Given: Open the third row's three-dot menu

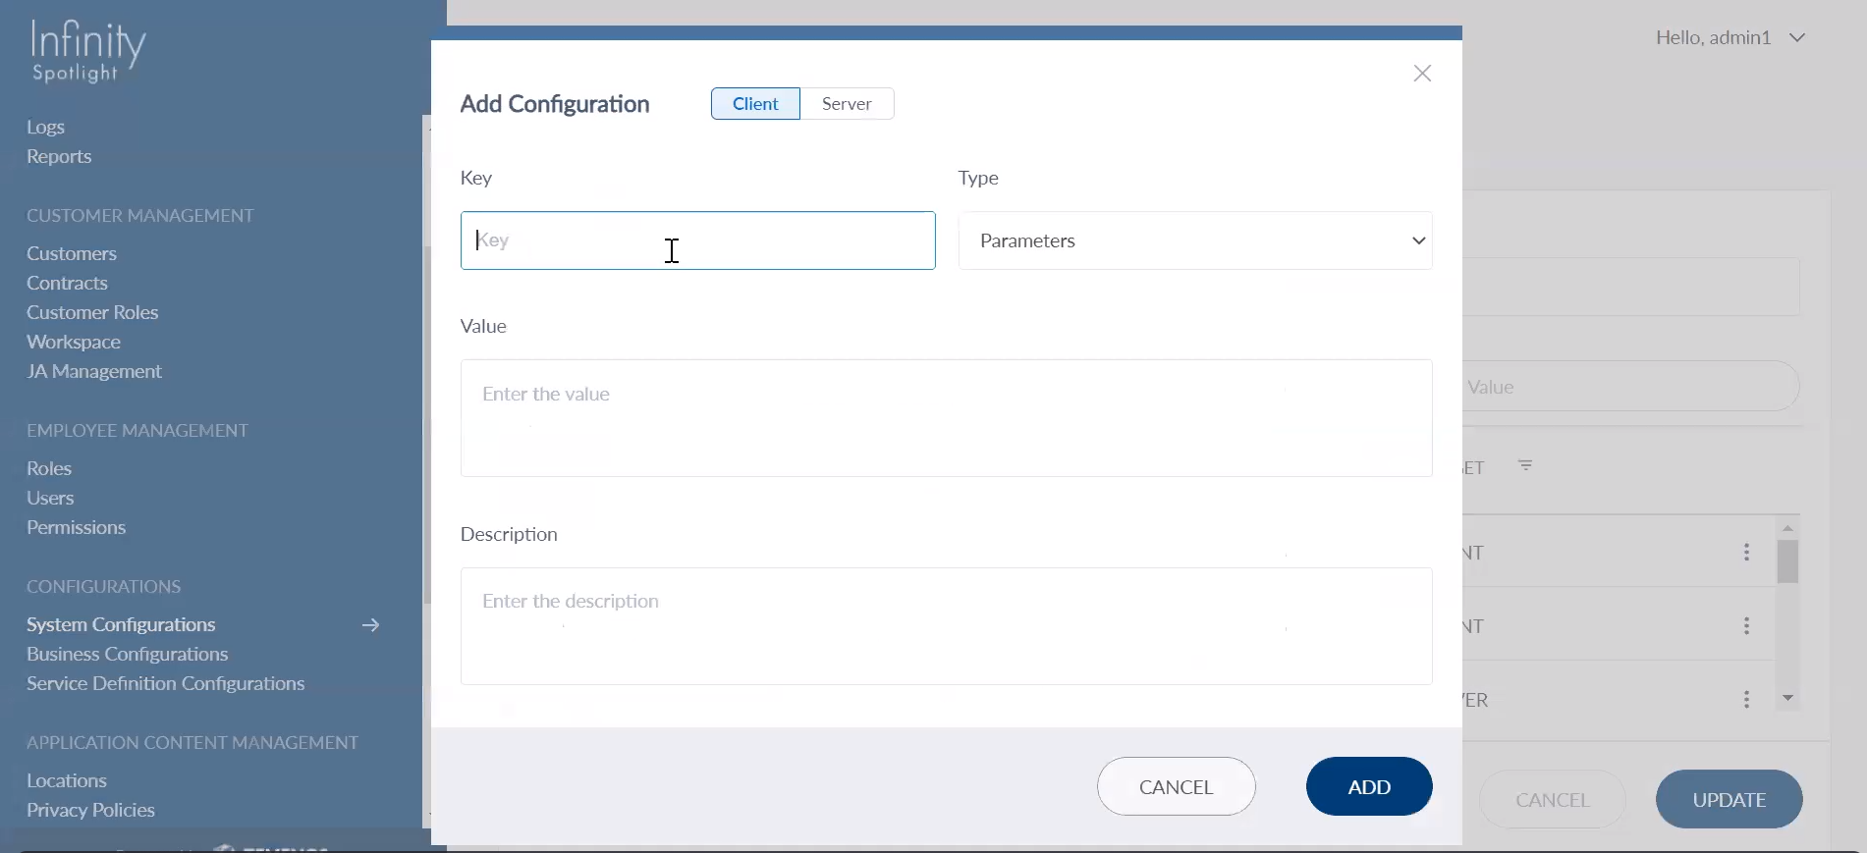Looking at the screenshot, I should [1746, 699].
